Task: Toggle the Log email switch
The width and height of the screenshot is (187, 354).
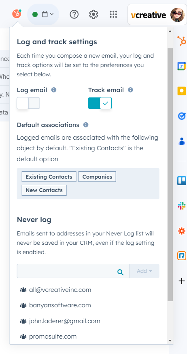Action: click(x=28, y=103)
